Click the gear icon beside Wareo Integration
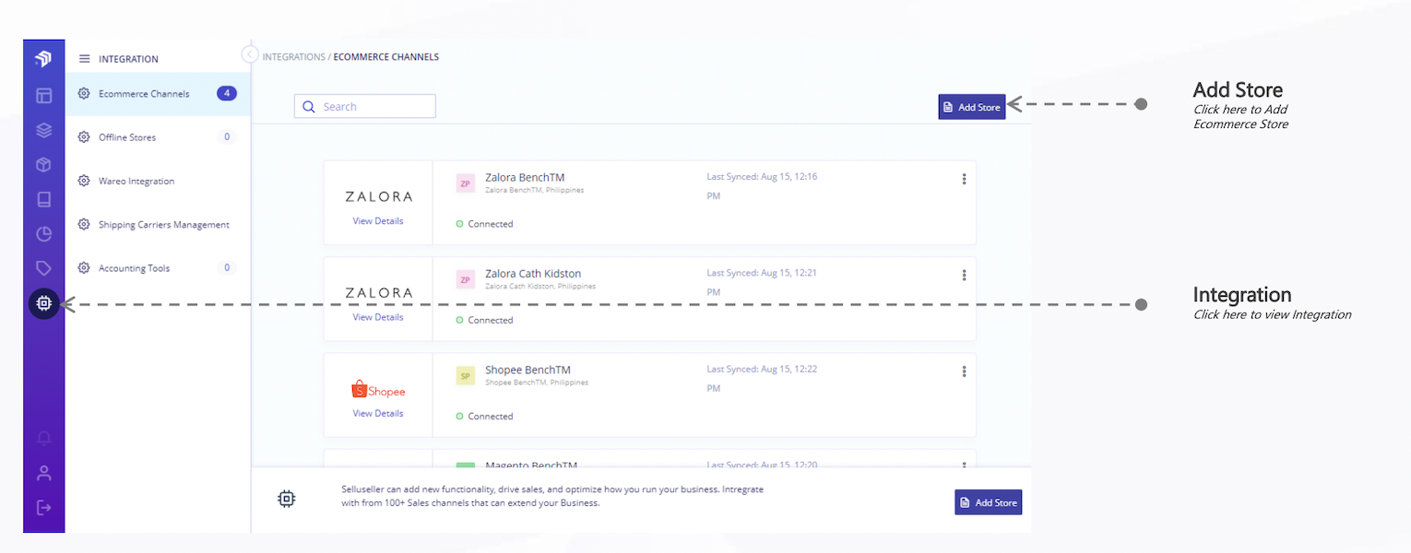 [x=84, y=181]
